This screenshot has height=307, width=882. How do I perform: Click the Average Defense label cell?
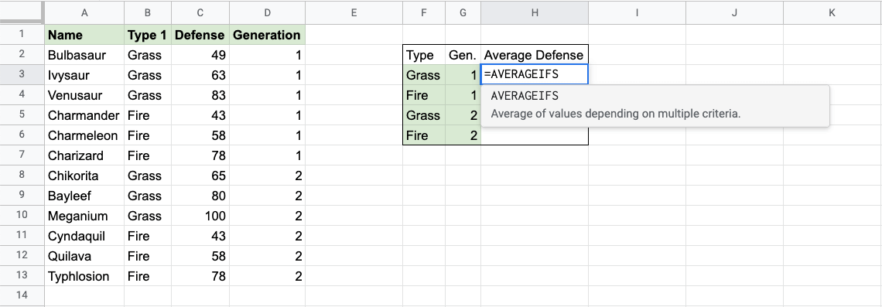pyautogui.click(x=535, y=55)
